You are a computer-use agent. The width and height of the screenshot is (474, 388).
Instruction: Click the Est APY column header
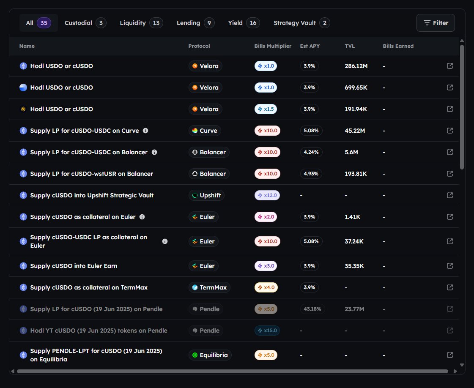310,46
